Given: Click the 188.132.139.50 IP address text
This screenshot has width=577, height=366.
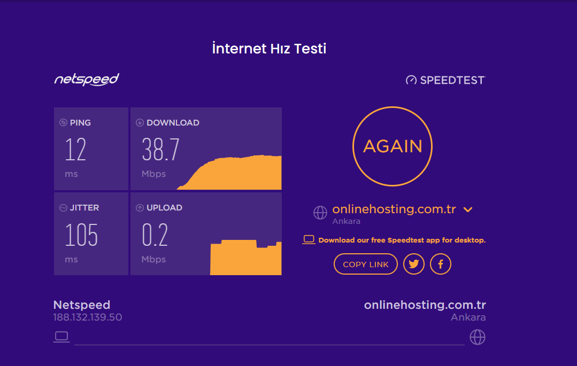Looking at the screenshot, I should (x=88, y=317).
